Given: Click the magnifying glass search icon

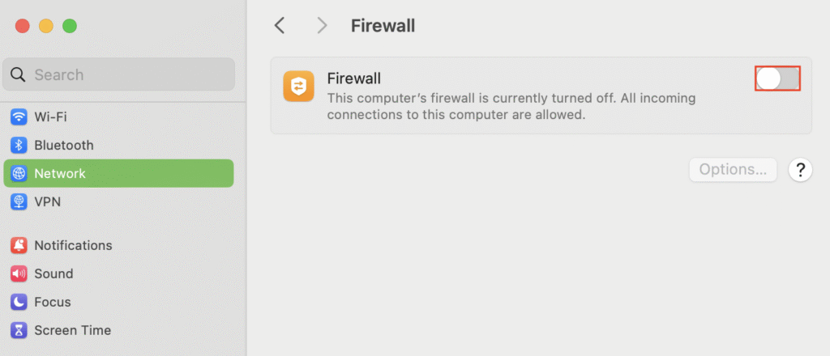Looking at the screenshot, I should point(19,75).
